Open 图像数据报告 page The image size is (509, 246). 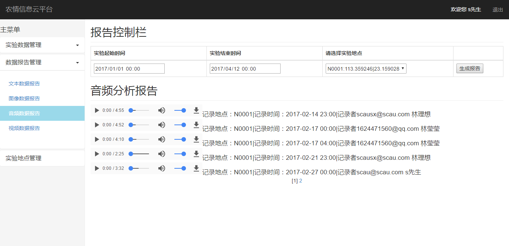(x=24, y=98)
